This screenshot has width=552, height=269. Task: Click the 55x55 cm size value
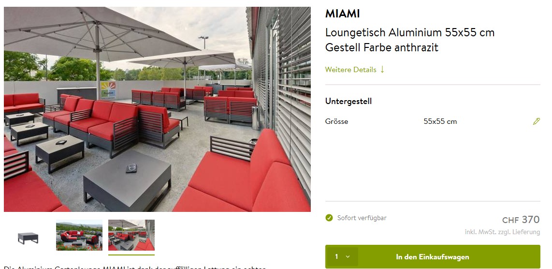pos(440,121)
